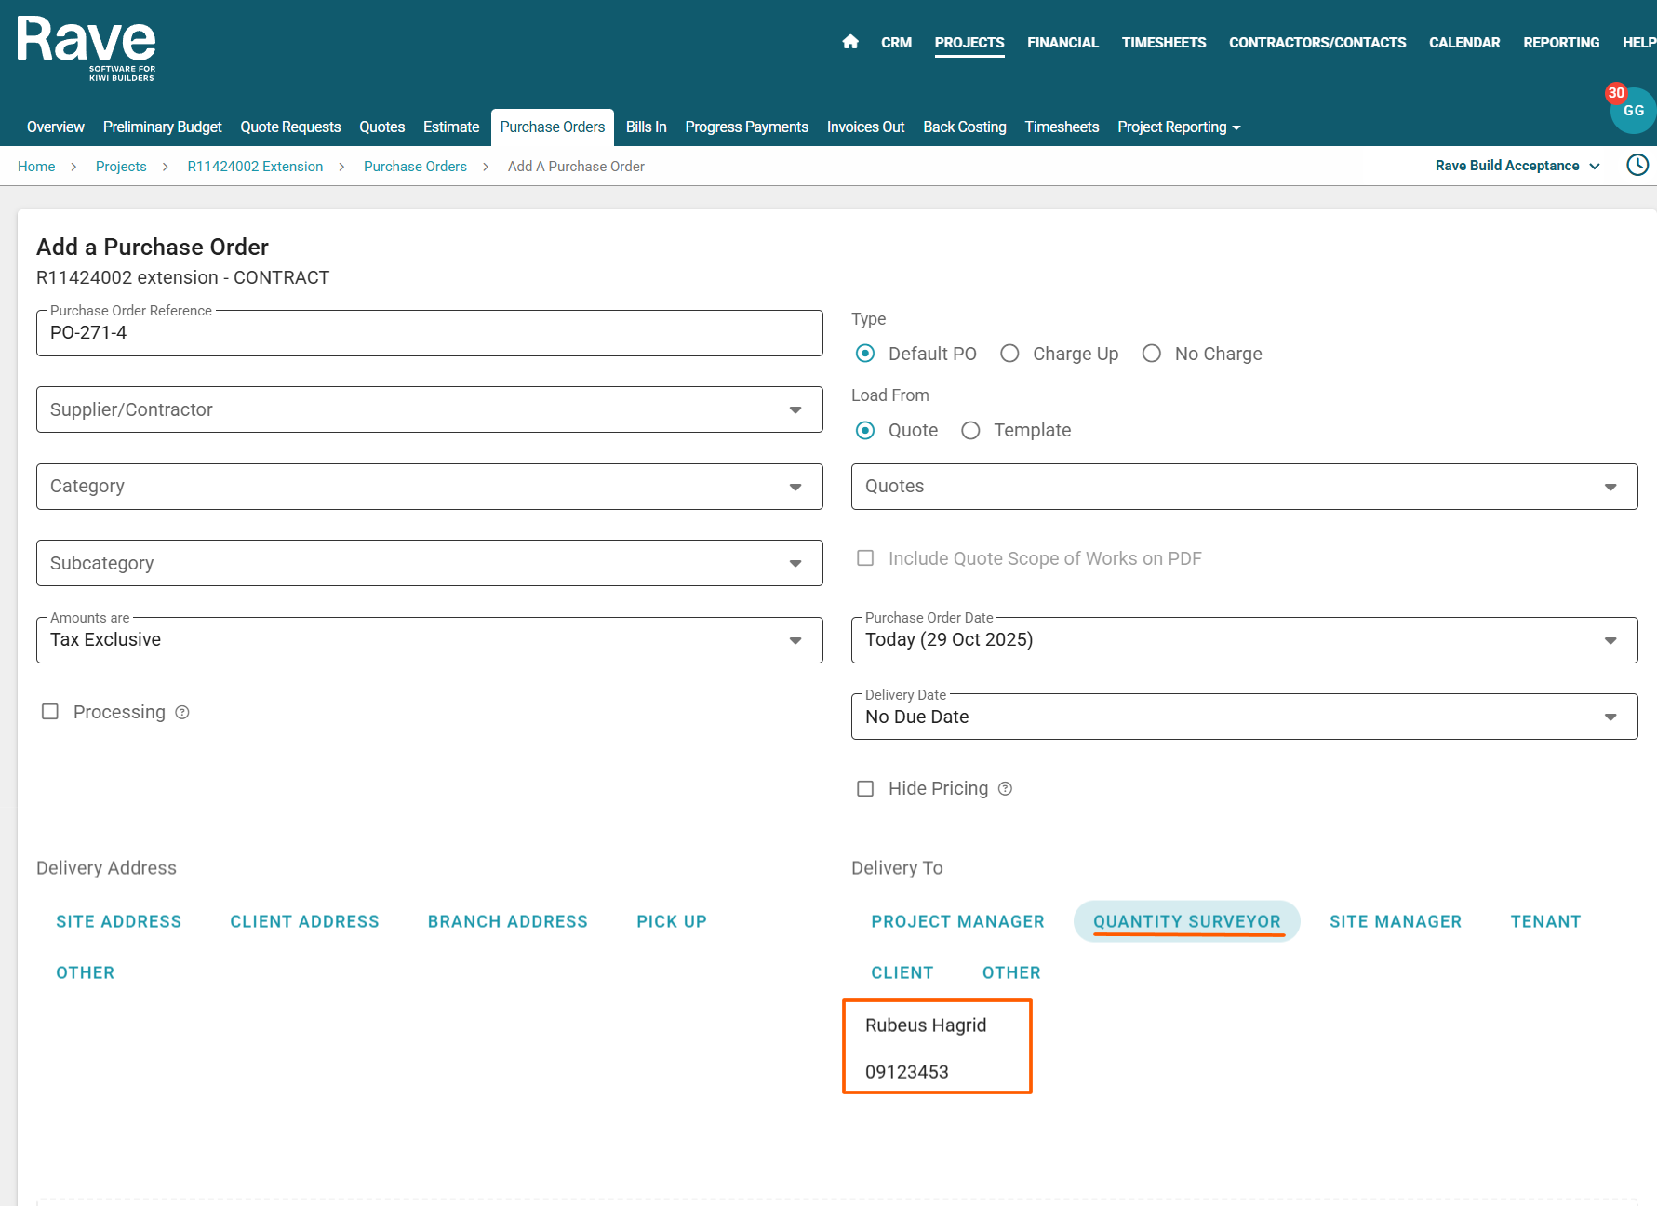The height and width of the screenshot is (1206, 1657).
Task: Enable the Hide Pricing checkbox
Action: coord(865,789)
